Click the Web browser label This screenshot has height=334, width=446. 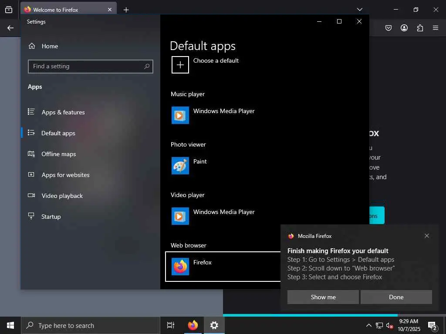(188, 245)
